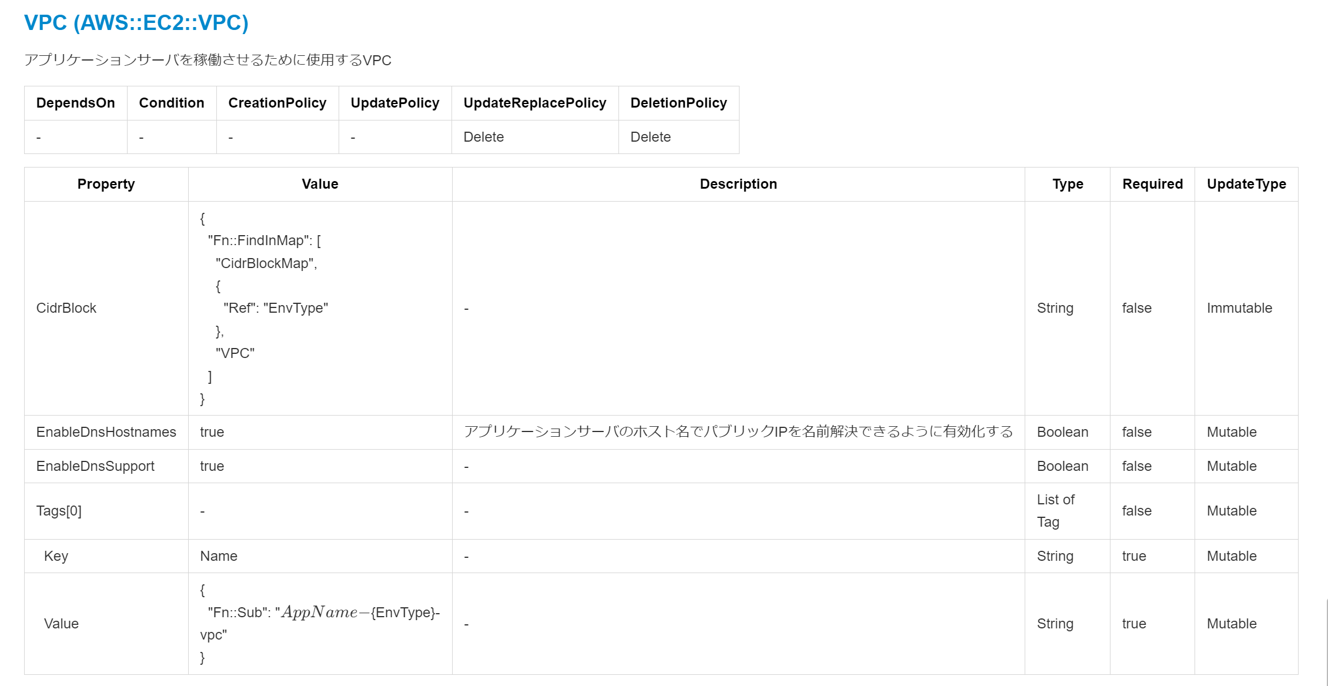Click the Delete value under DeletionPolicy

pos(651,137)
